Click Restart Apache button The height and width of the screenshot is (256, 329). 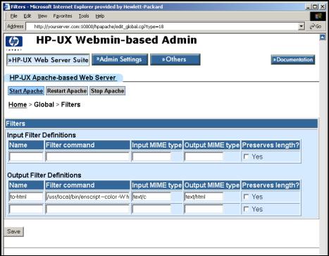tap(67, 91)
